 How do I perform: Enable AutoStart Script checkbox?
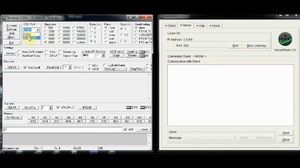tap(19, 56)
